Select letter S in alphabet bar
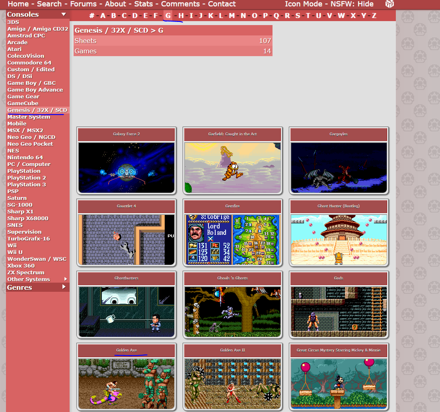The width and height of the screenshot is (440, 412). [298, 16]
